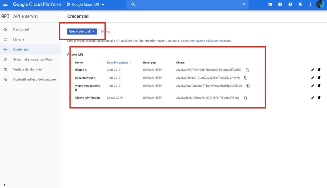The image size is (327, 188).
Task: Delete the Chiave API Woodn key via trash icon
Action: (319, 98)
